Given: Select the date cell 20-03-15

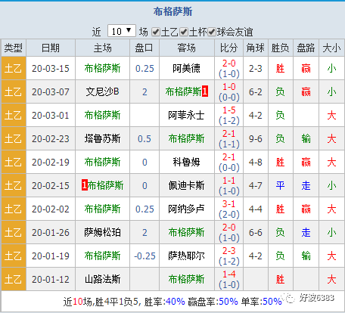Looking at the screenshot, I should [x=51, y=69].
